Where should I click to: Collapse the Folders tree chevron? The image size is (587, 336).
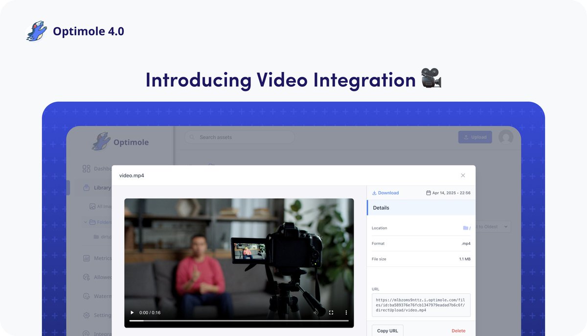click(x=86, y=222)
